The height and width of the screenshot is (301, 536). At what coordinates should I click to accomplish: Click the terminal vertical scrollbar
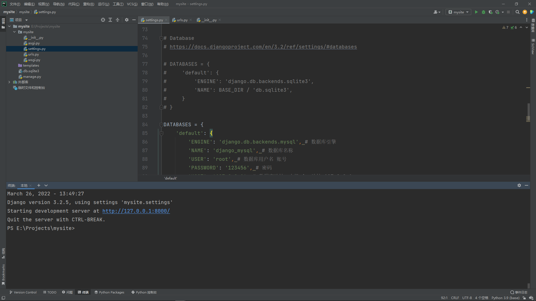click(x=528, y=286)
